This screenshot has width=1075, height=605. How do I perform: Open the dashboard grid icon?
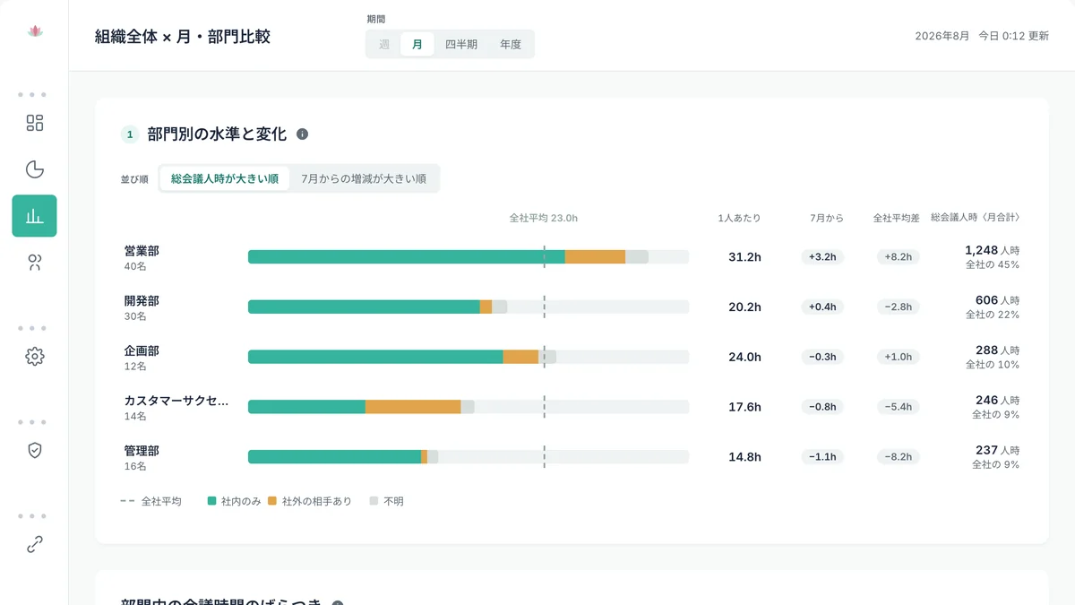[34, 123]
